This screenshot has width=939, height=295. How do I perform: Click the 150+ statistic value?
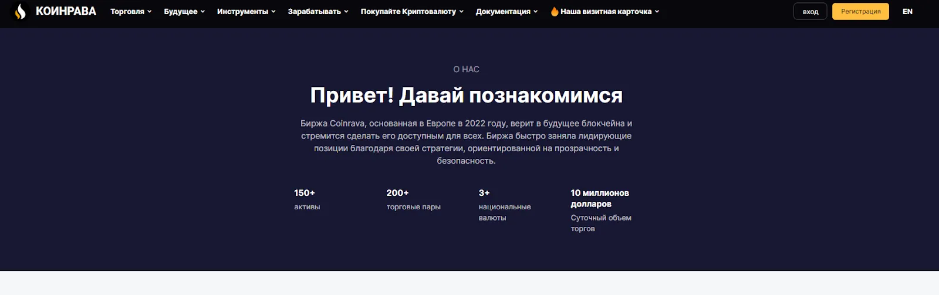click(305, 193)
